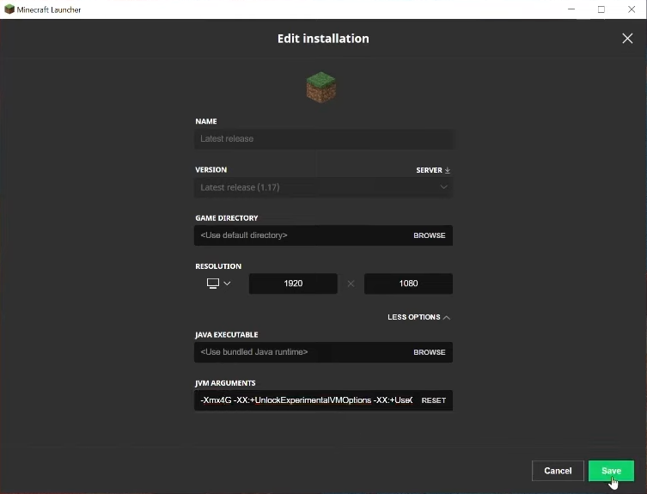Browse for a Java executable
The width and height of the screenshot is (647, 494).
(x=429, y=352)
